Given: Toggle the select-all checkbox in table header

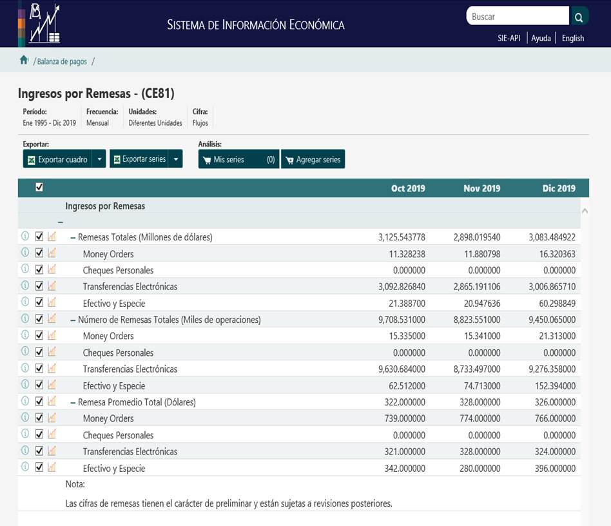Looking at the screenshot, I should [39, 188].
